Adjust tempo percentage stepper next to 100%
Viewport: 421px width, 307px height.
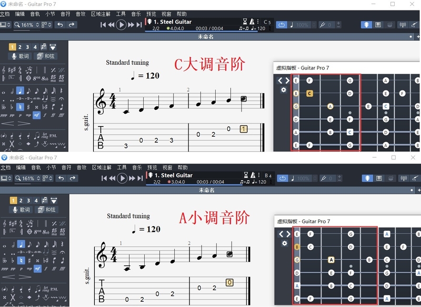[313, 25]
